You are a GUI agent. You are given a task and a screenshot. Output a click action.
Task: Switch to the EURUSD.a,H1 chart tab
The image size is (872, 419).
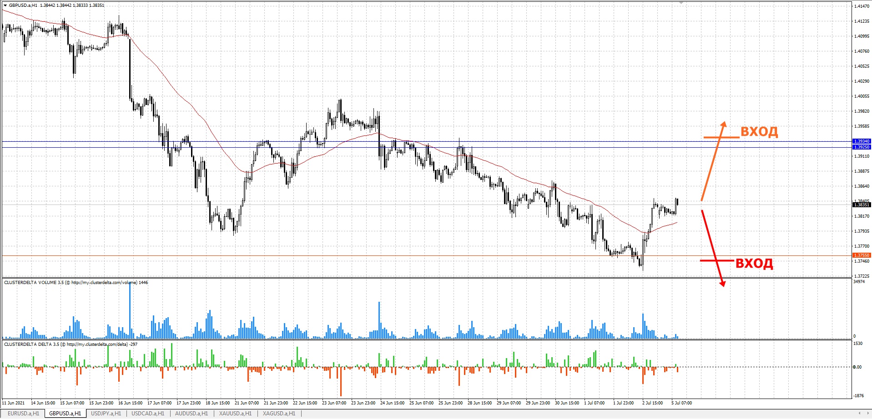pyautogui.click(x=24, y=414)
